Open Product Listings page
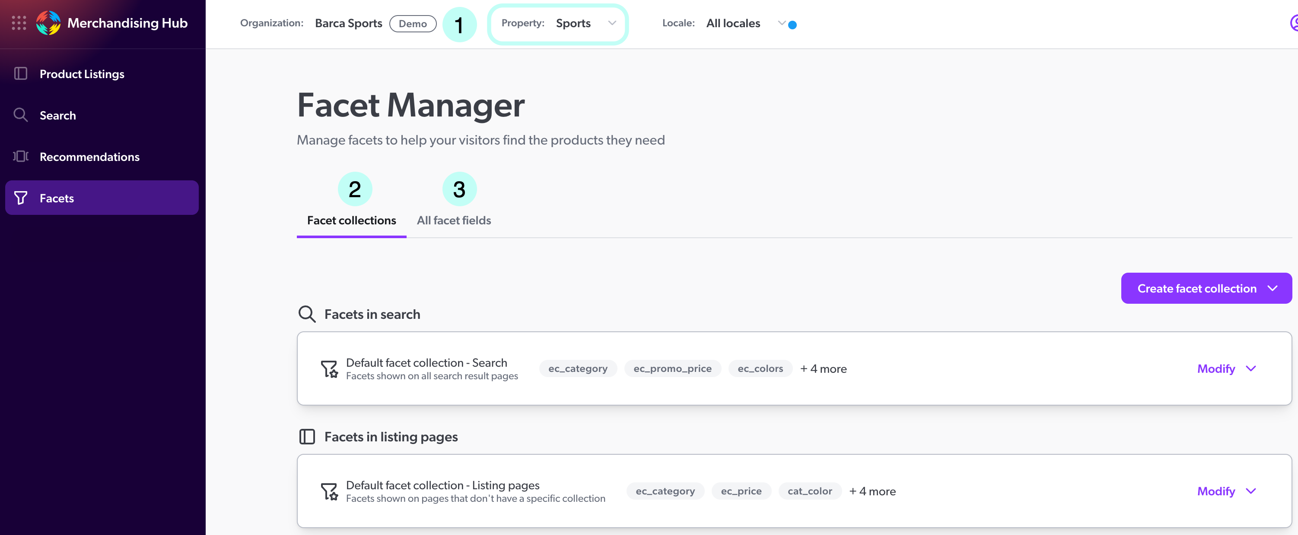The image size is (1298, 535). [102, 74]
